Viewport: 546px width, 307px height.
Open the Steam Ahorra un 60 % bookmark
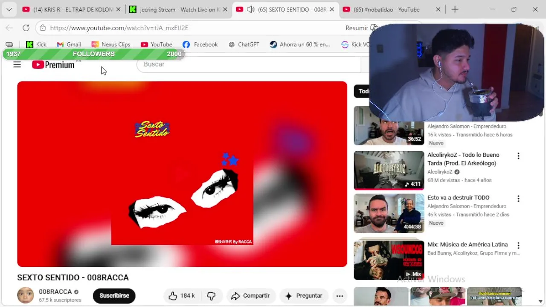[x=300, y=44]
